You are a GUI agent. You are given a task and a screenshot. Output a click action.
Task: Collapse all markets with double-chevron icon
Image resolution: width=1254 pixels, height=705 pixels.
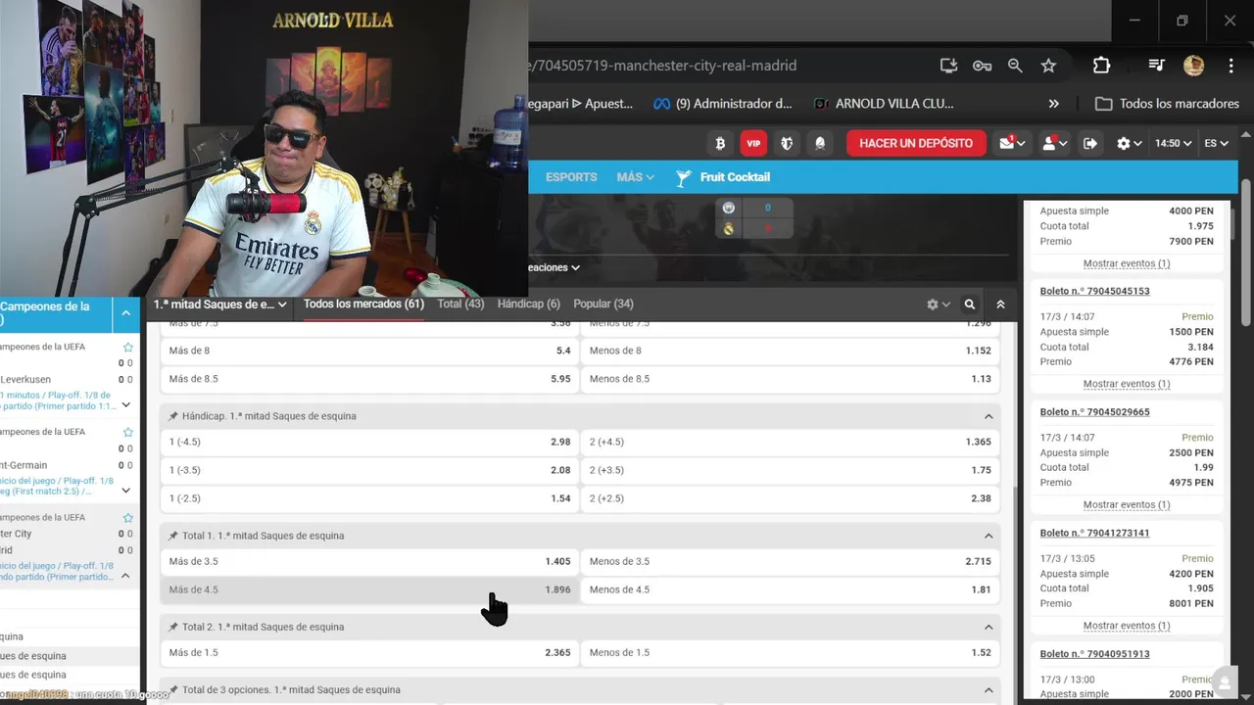[x=1000, y=305]
